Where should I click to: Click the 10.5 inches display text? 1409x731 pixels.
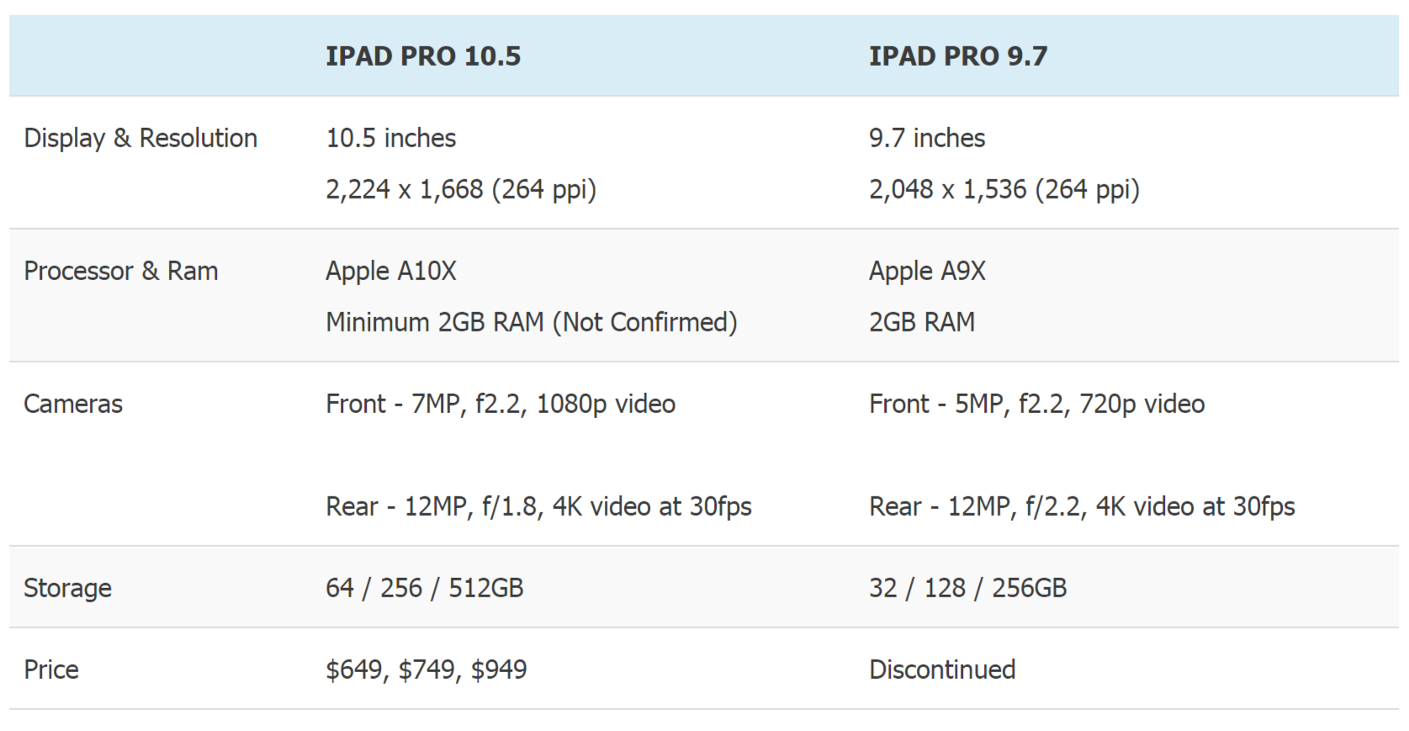[391, 138]
